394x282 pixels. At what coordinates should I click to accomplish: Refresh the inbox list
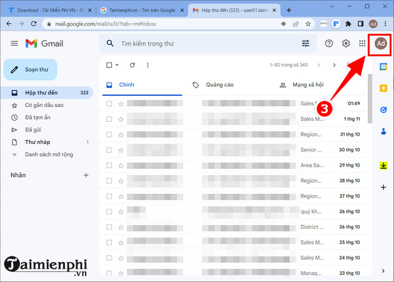[132, 65]
